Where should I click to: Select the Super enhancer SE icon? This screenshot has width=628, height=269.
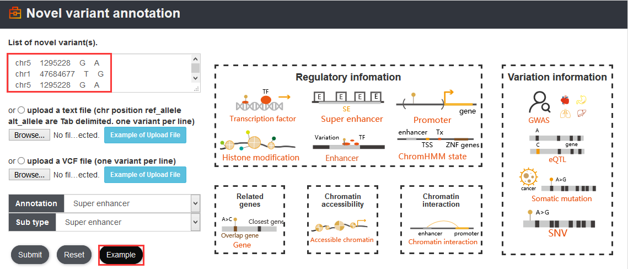348,98
